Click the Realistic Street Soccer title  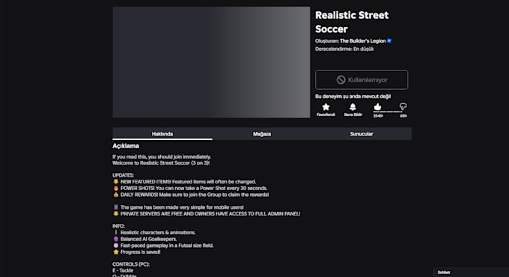352,22
